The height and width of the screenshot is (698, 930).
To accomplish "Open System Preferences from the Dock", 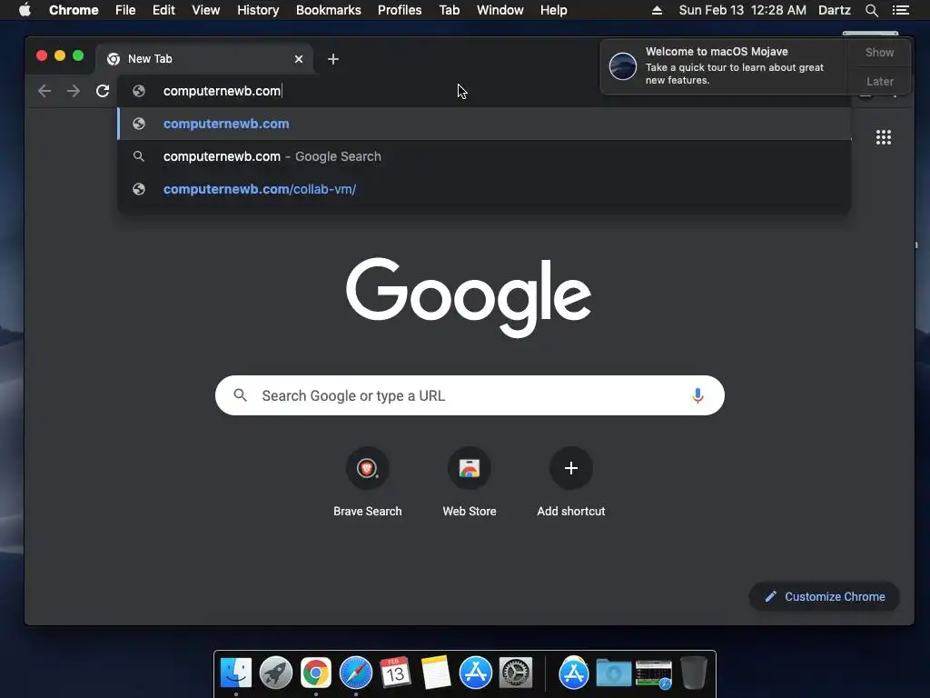I will click(x=516, y=673).
